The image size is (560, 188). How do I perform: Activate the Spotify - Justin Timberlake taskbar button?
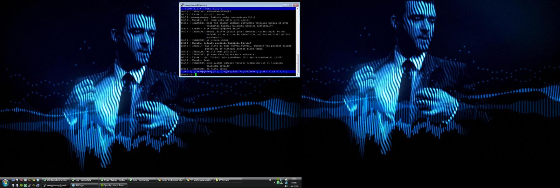pyautogui.click(x=113, y=186)
